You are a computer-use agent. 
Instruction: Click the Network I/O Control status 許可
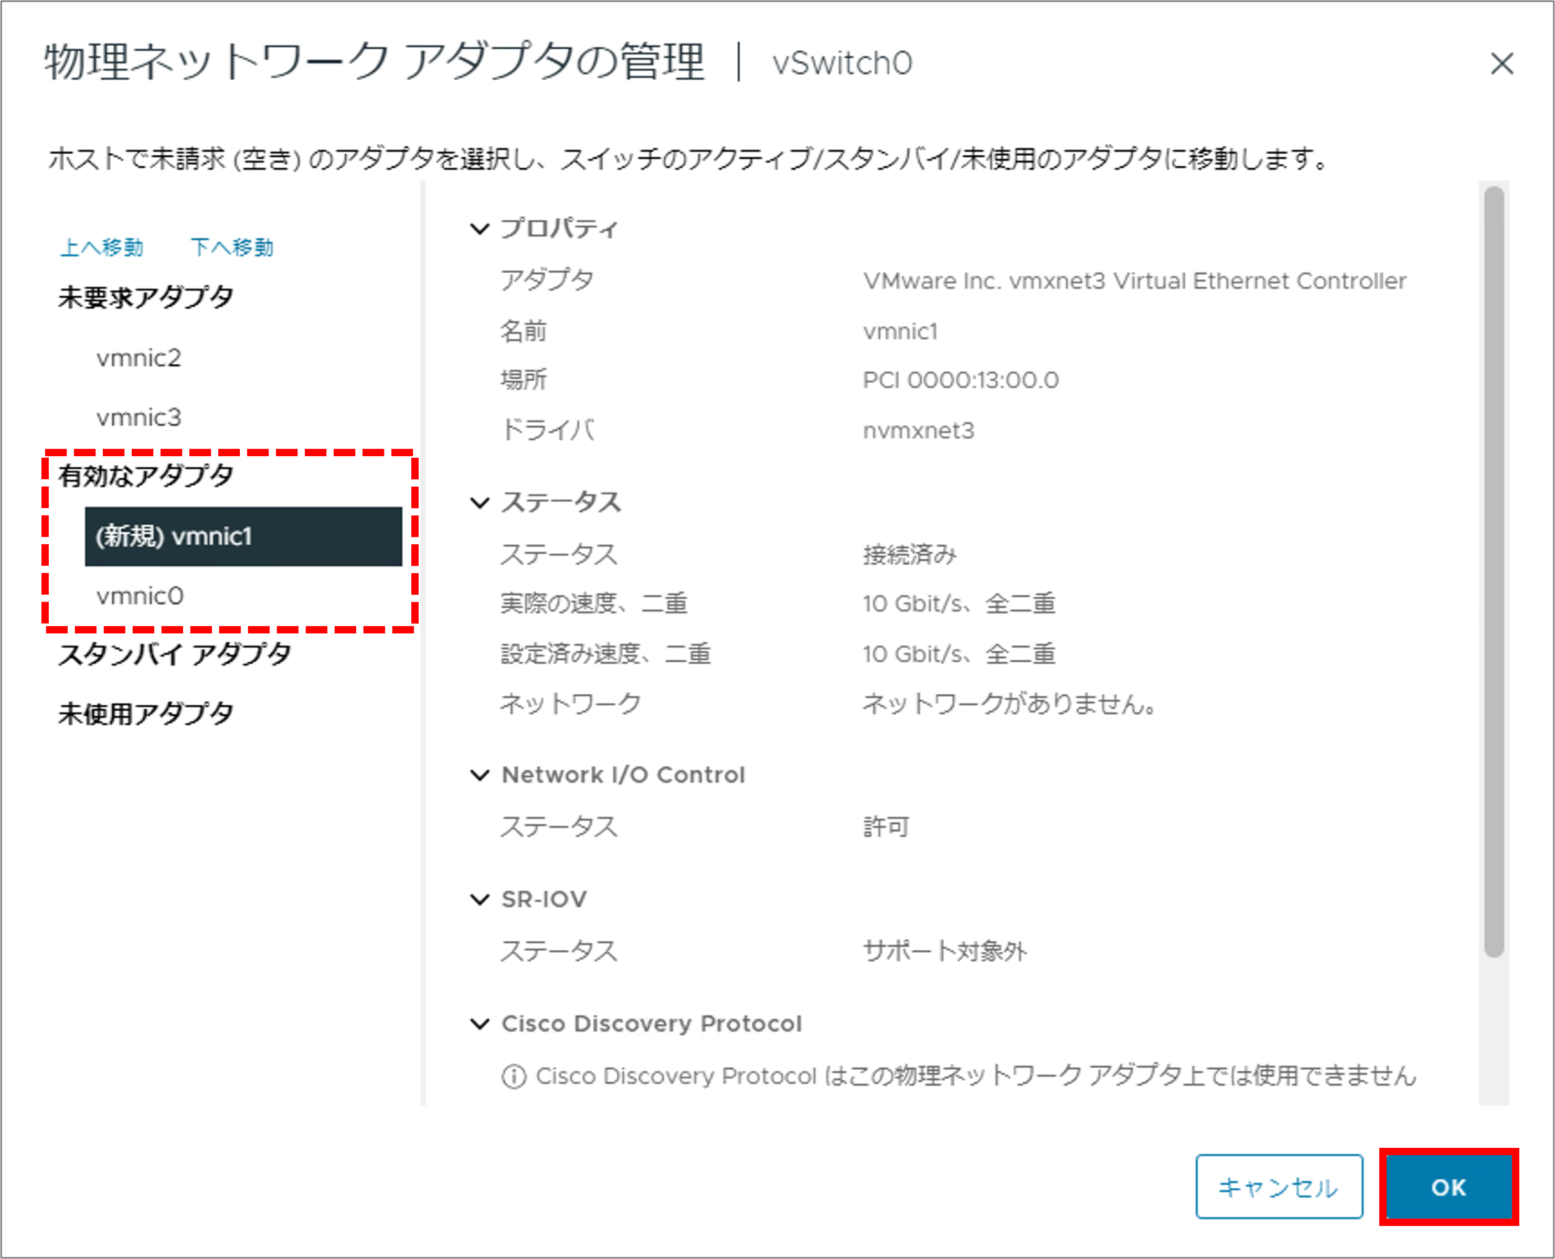886,827
